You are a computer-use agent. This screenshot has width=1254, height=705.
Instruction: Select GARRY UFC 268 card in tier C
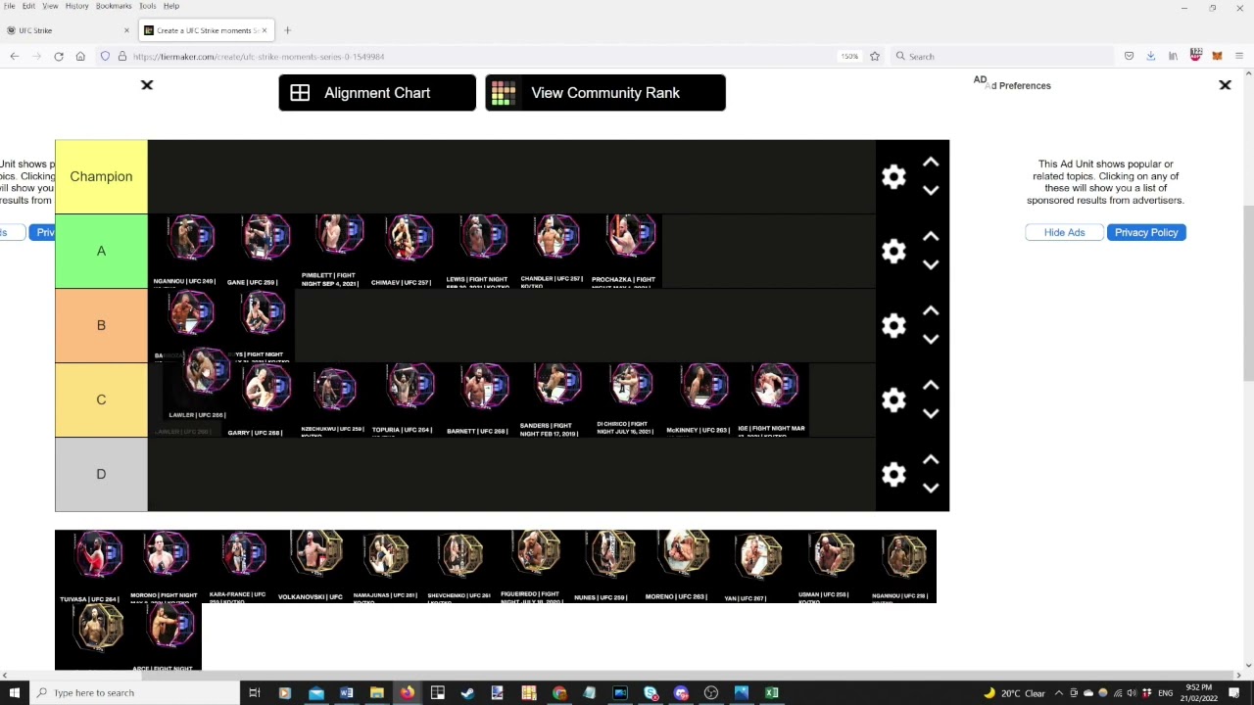pos(258,400)
